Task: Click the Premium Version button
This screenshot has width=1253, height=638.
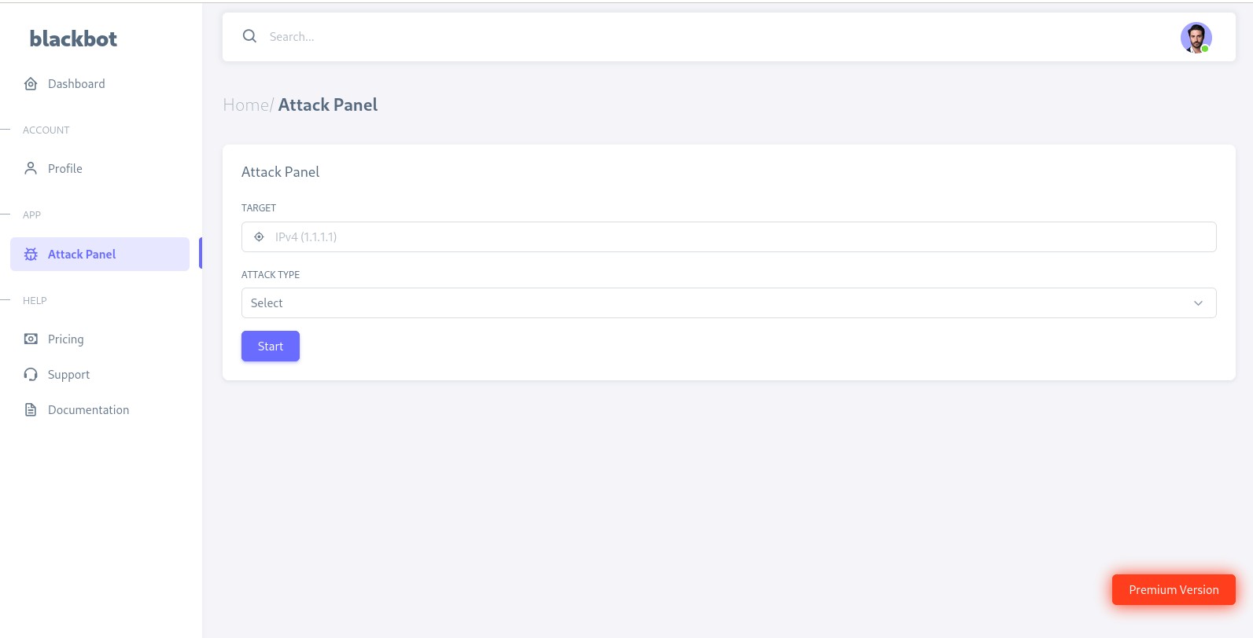Action: pyautogui.click(x=1174, y=590)
